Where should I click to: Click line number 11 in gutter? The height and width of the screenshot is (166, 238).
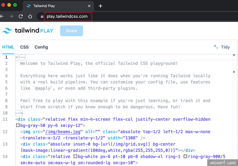click(x=5, y=119)
